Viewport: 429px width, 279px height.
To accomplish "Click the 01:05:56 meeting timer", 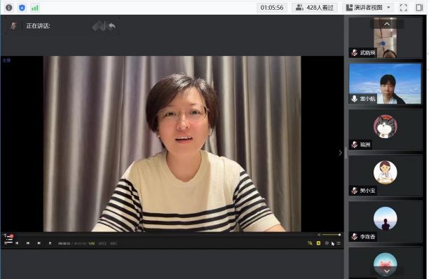I will coord(272,8).
